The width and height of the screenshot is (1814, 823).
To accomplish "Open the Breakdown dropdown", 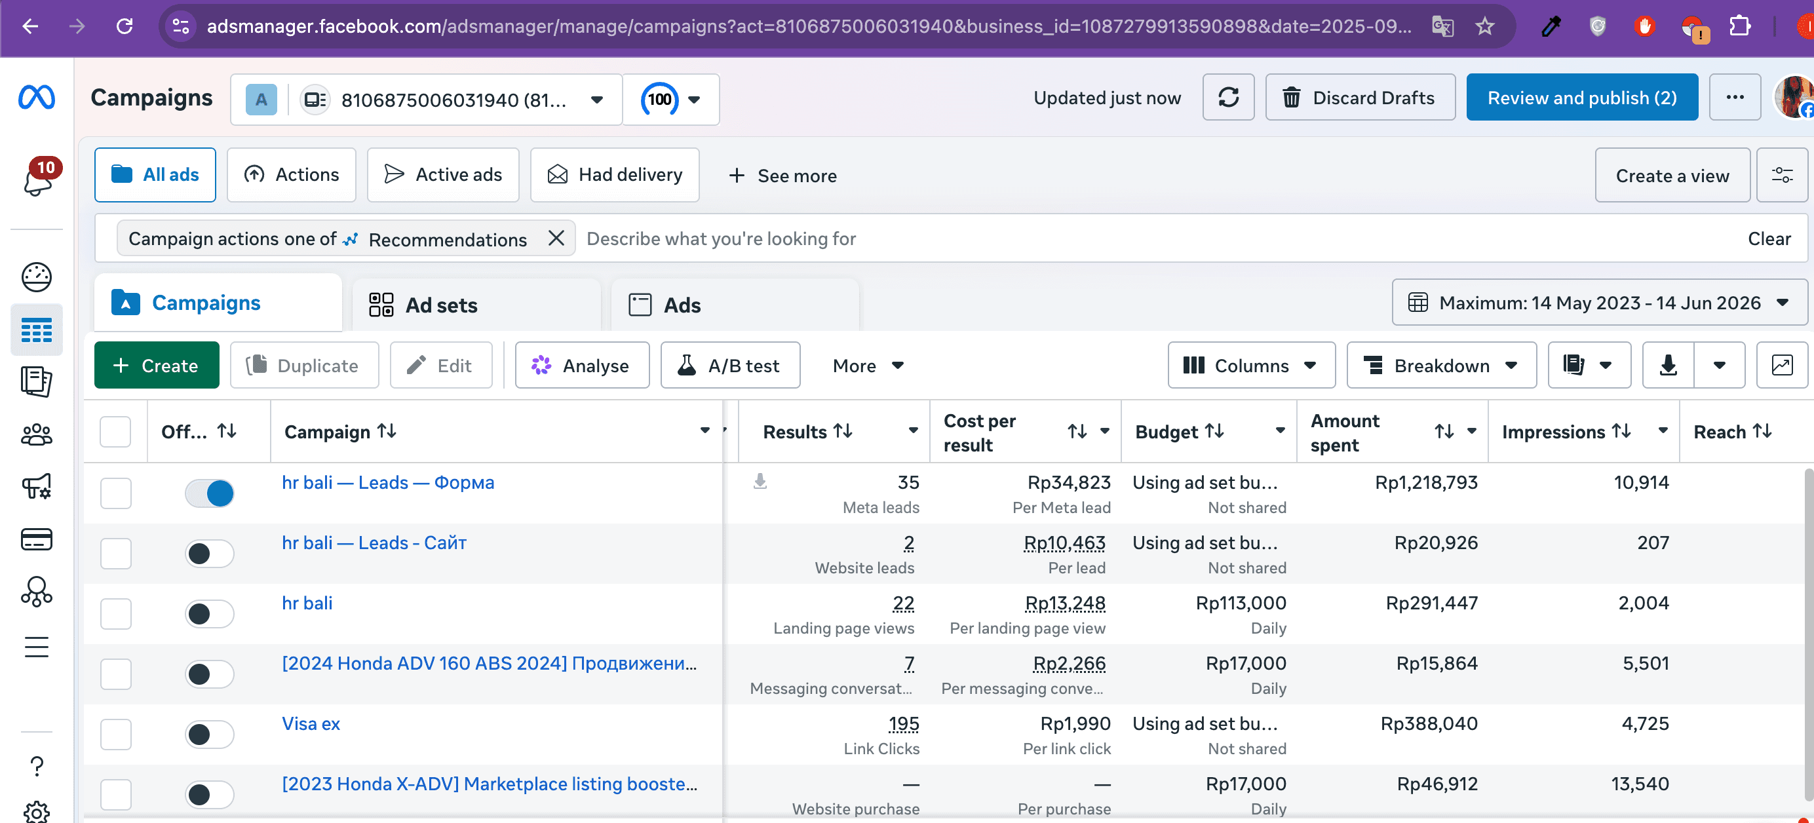I will pos(1440,365).
